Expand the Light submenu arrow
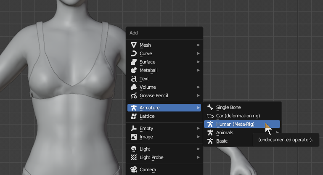323x175 pixels. (198, 149)
